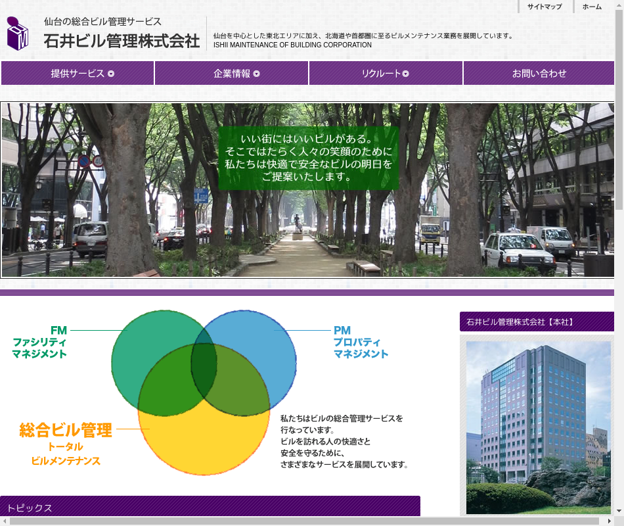
Task: Click the green banner slogan text box
Action: point(308,158)
